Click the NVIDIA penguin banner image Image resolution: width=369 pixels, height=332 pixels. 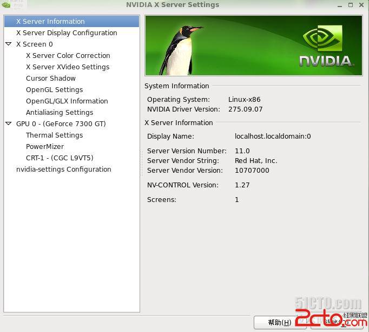pyautogui.click(x=254, y=45)
